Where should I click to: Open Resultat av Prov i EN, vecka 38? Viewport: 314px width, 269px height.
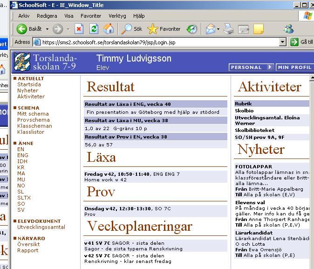(156, 137)
